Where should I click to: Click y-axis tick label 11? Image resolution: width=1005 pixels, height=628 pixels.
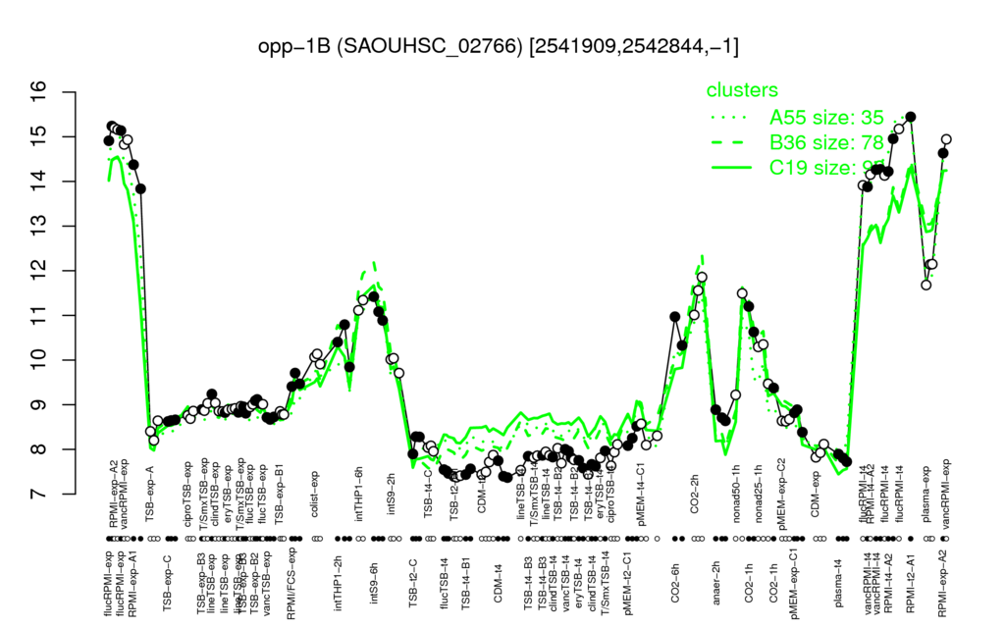point(39,315)
